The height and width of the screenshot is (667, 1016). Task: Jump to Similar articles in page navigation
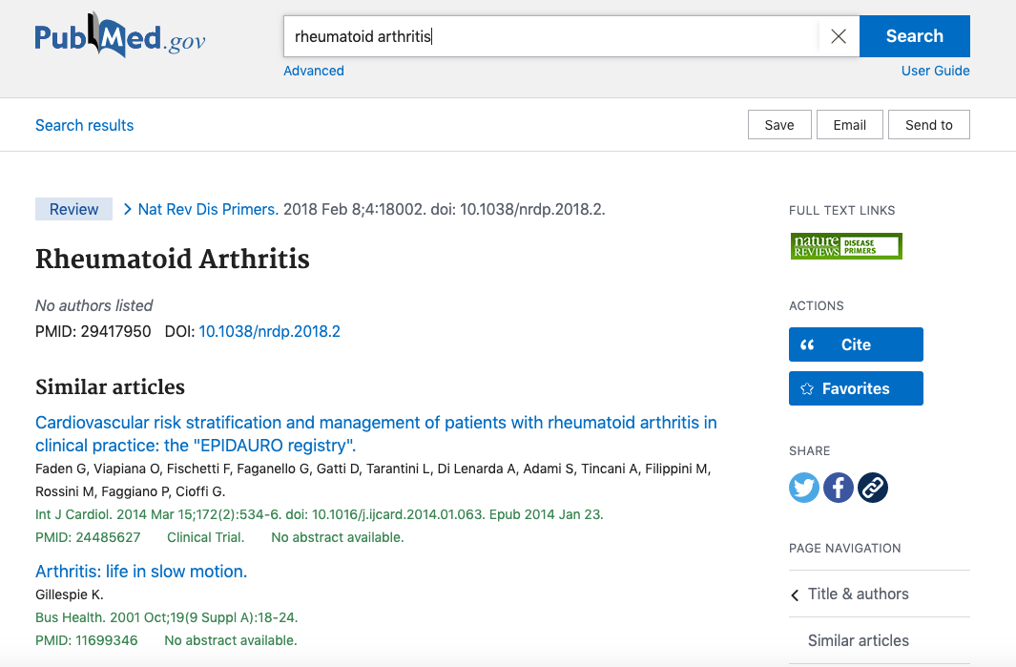click(858, 640)
